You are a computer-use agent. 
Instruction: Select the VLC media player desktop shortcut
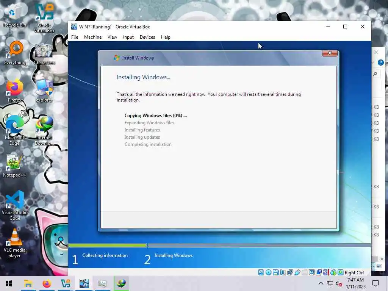[x=14, y=243]
